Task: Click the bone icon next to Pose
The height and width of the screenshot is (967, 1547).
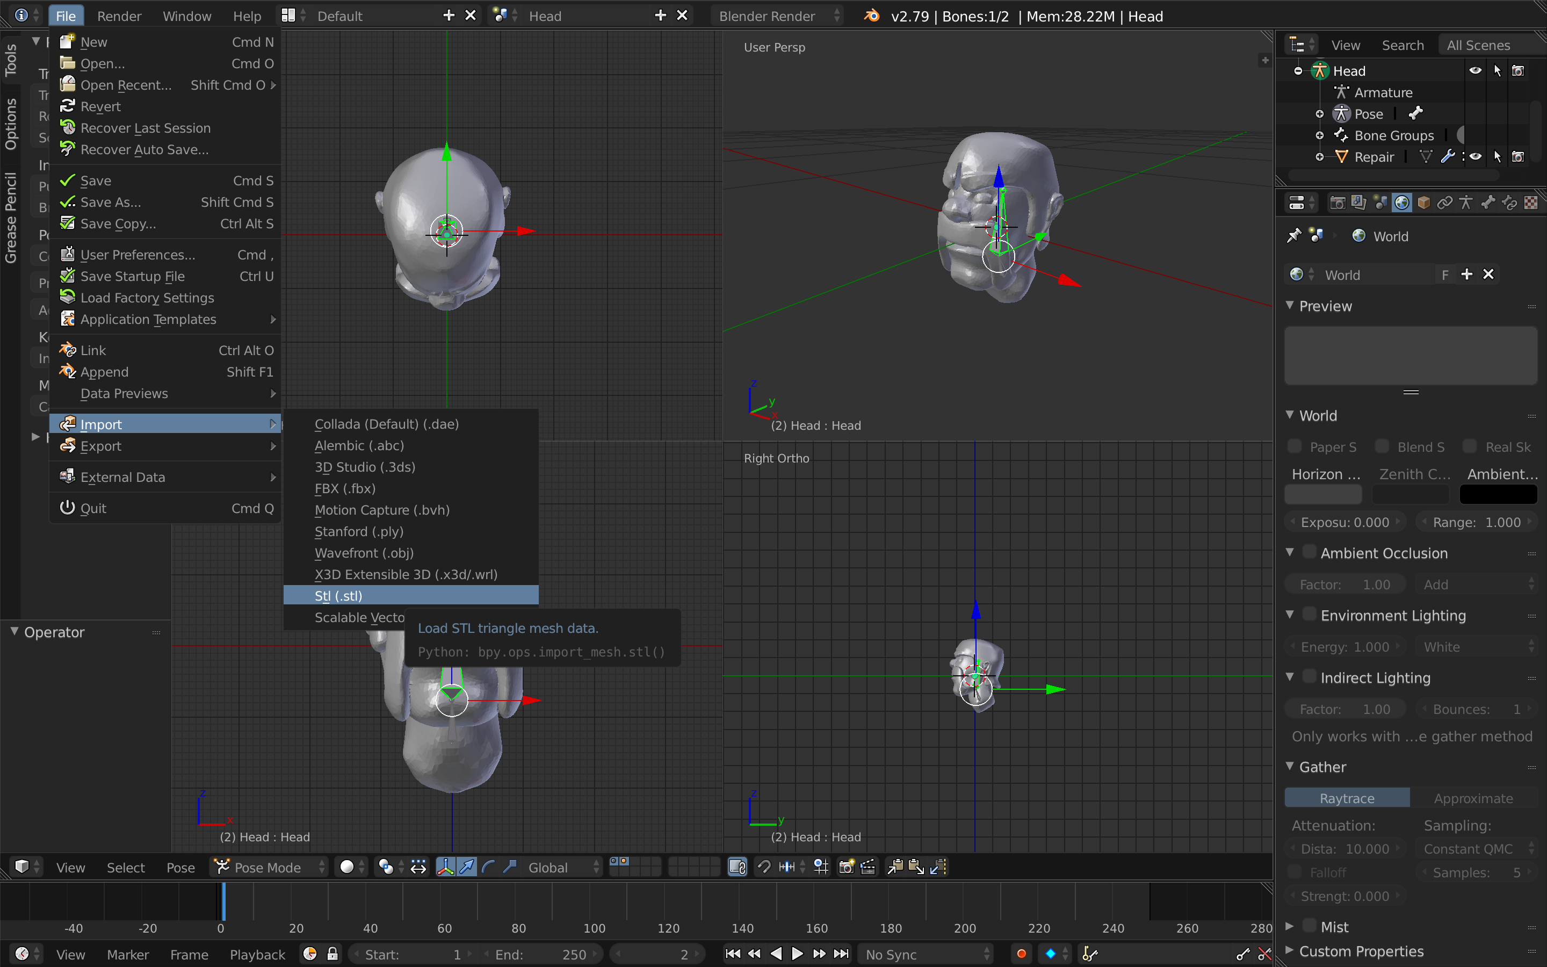Action: (x=1416, y=114)
